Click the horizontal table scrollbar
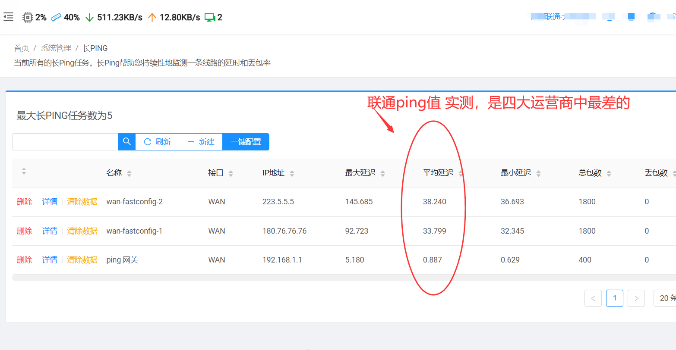676x350 pixels. coord(344,278)
